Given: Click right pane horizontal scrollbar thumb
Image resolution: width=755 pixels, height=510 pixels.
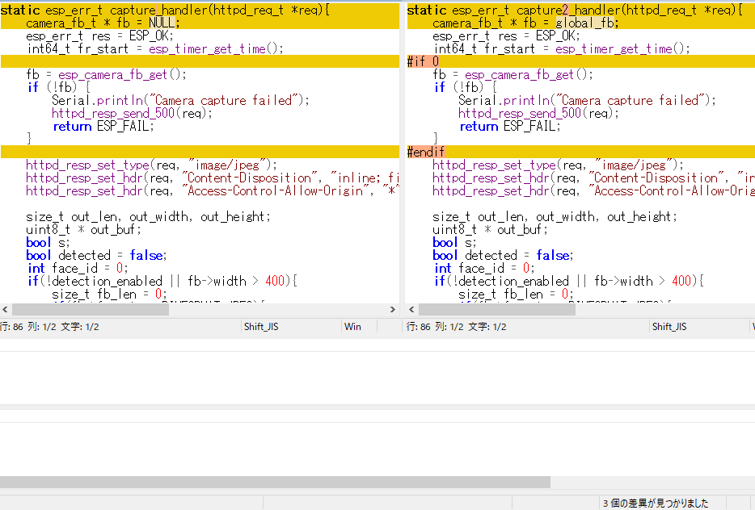Looking at the screenshot, I should pos(497,310).
